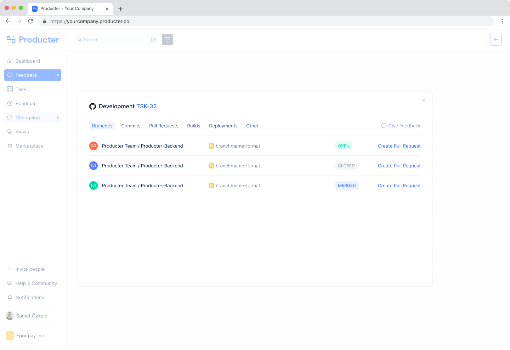Create Pull Request for OPEN branch
This screenshot has width=510, height=350.
click(399, 146)
